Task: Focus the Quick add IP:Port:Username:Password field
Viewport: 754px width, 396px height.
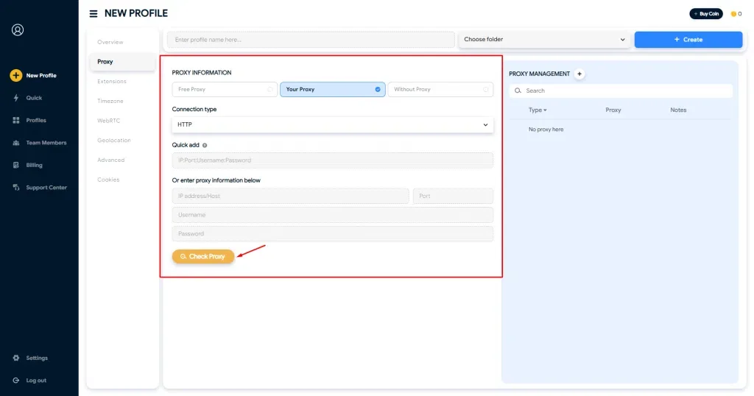Action: point(333,160)
